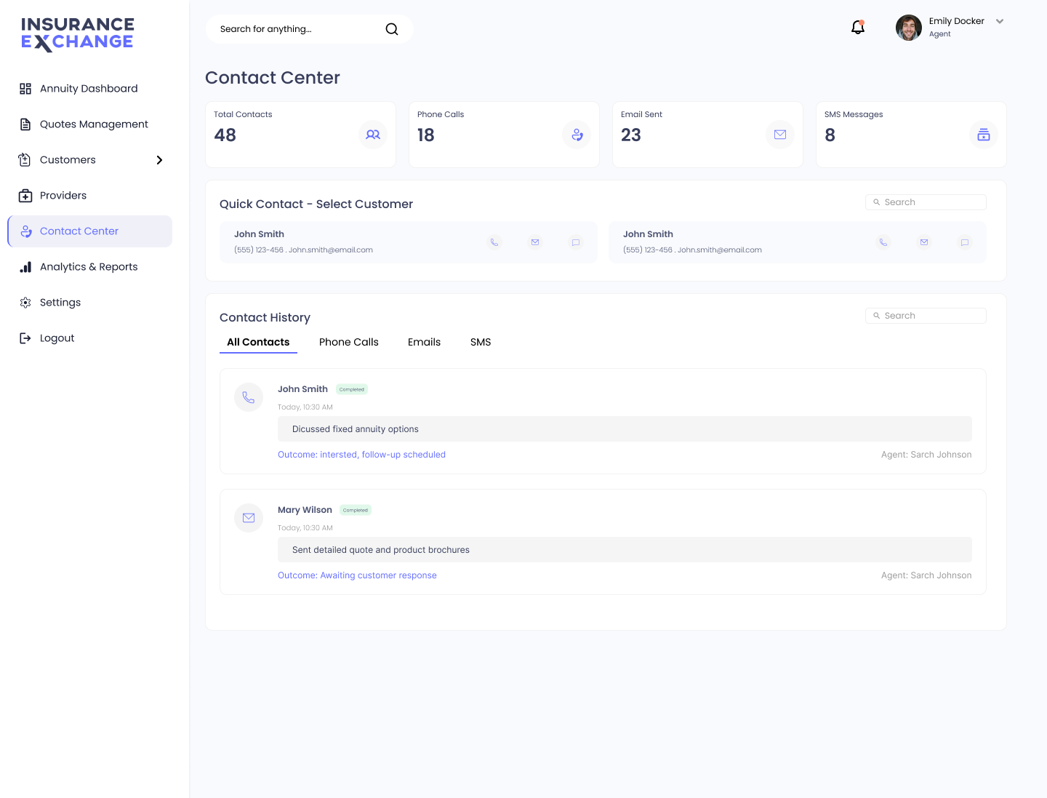Open Providers menu item
Screen dimensions: 1047x798
click(90, 196)
